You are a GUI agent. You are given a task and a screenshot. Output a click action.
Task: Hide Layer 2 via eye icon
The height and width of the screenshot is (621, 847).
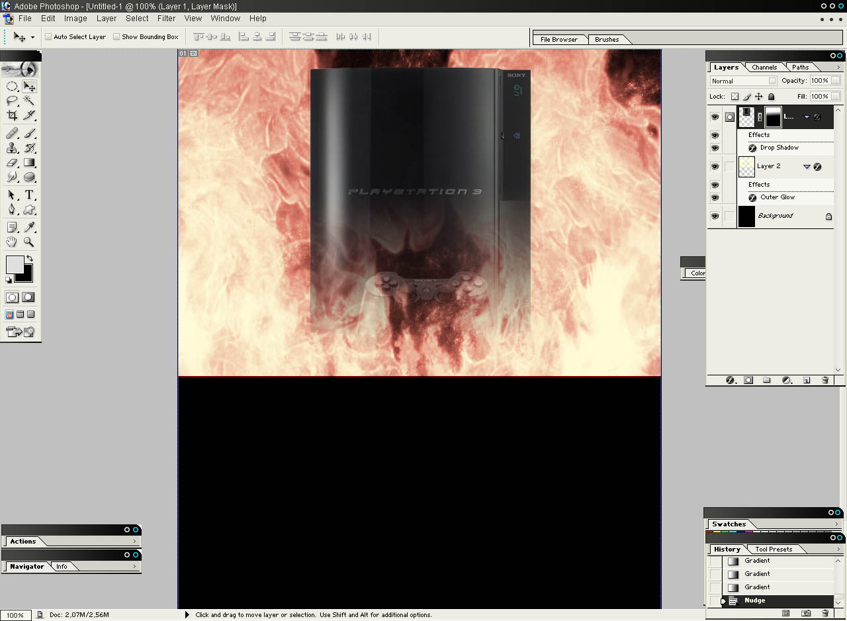pos(715,167)
